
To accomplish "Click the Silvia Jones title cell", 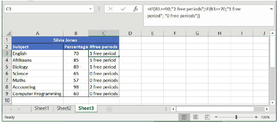I will pyautogui.click(x=65, y=40).
